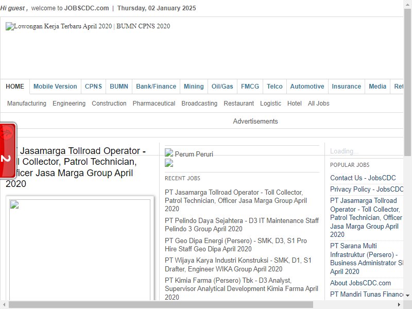This screenshot has width=412, height=309.
Task: Select the Media tab
Action: coord(377,87)
